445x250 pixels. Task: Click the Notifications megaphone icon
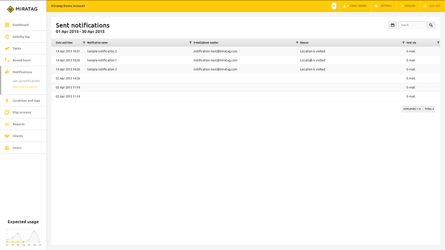click(x=7, y=72)
